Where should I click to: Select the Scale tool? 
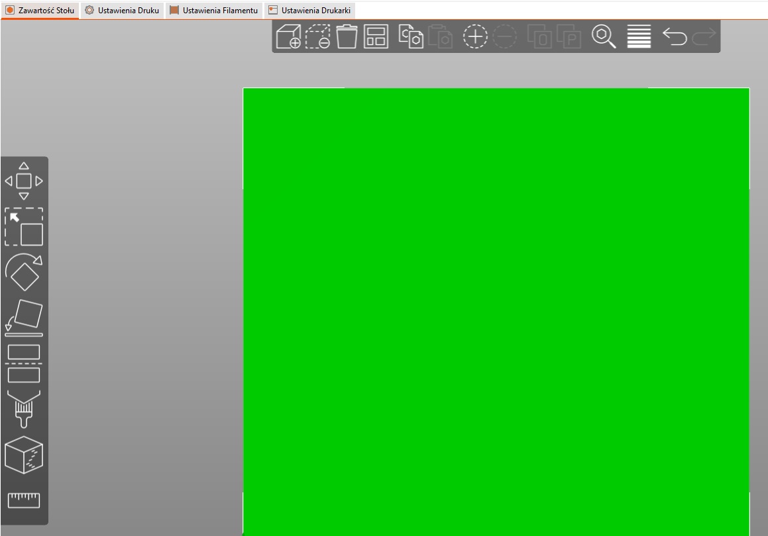click(x=24, y=227)
